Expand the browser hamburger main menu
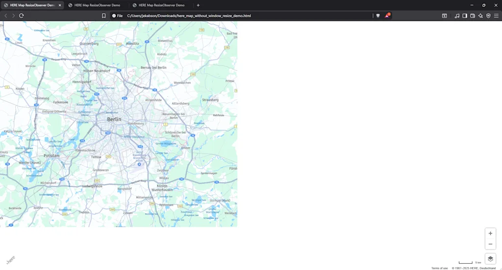The width and height of the screenshot is (502, 270). pyautogui.click(x=496, y=16)
